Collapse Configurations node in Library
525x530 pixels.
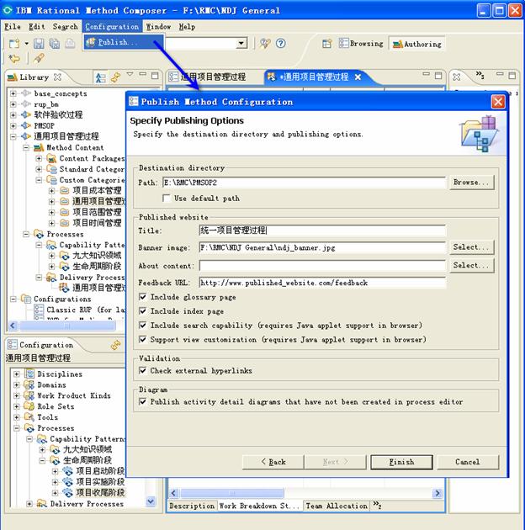coord(13,299)
